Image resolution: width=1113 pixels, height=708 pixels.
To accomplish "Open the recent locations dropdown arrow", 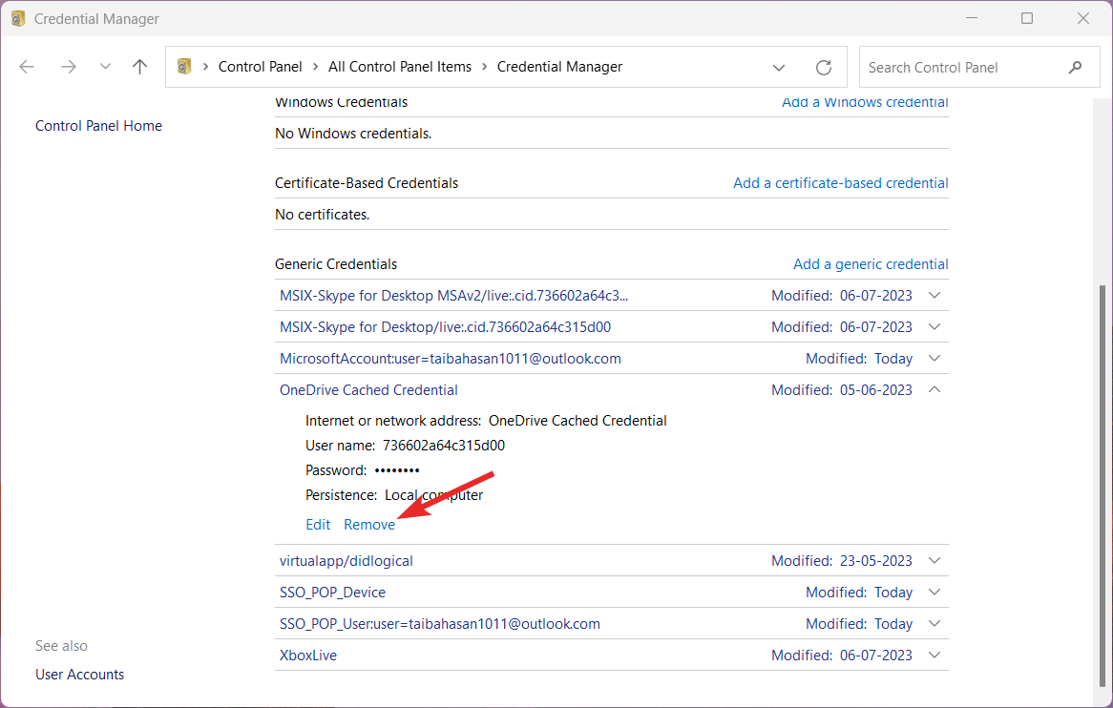I will [x=105, y=66].
